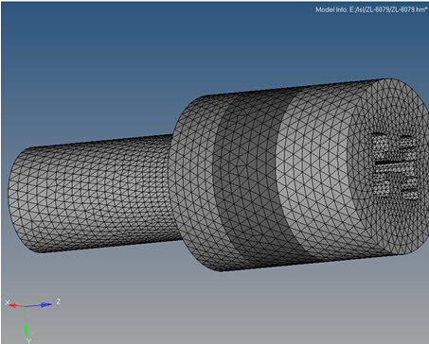The image size is (429, 344).
Task: Click the Y label of the axis triad
Action: pos(28,341)
